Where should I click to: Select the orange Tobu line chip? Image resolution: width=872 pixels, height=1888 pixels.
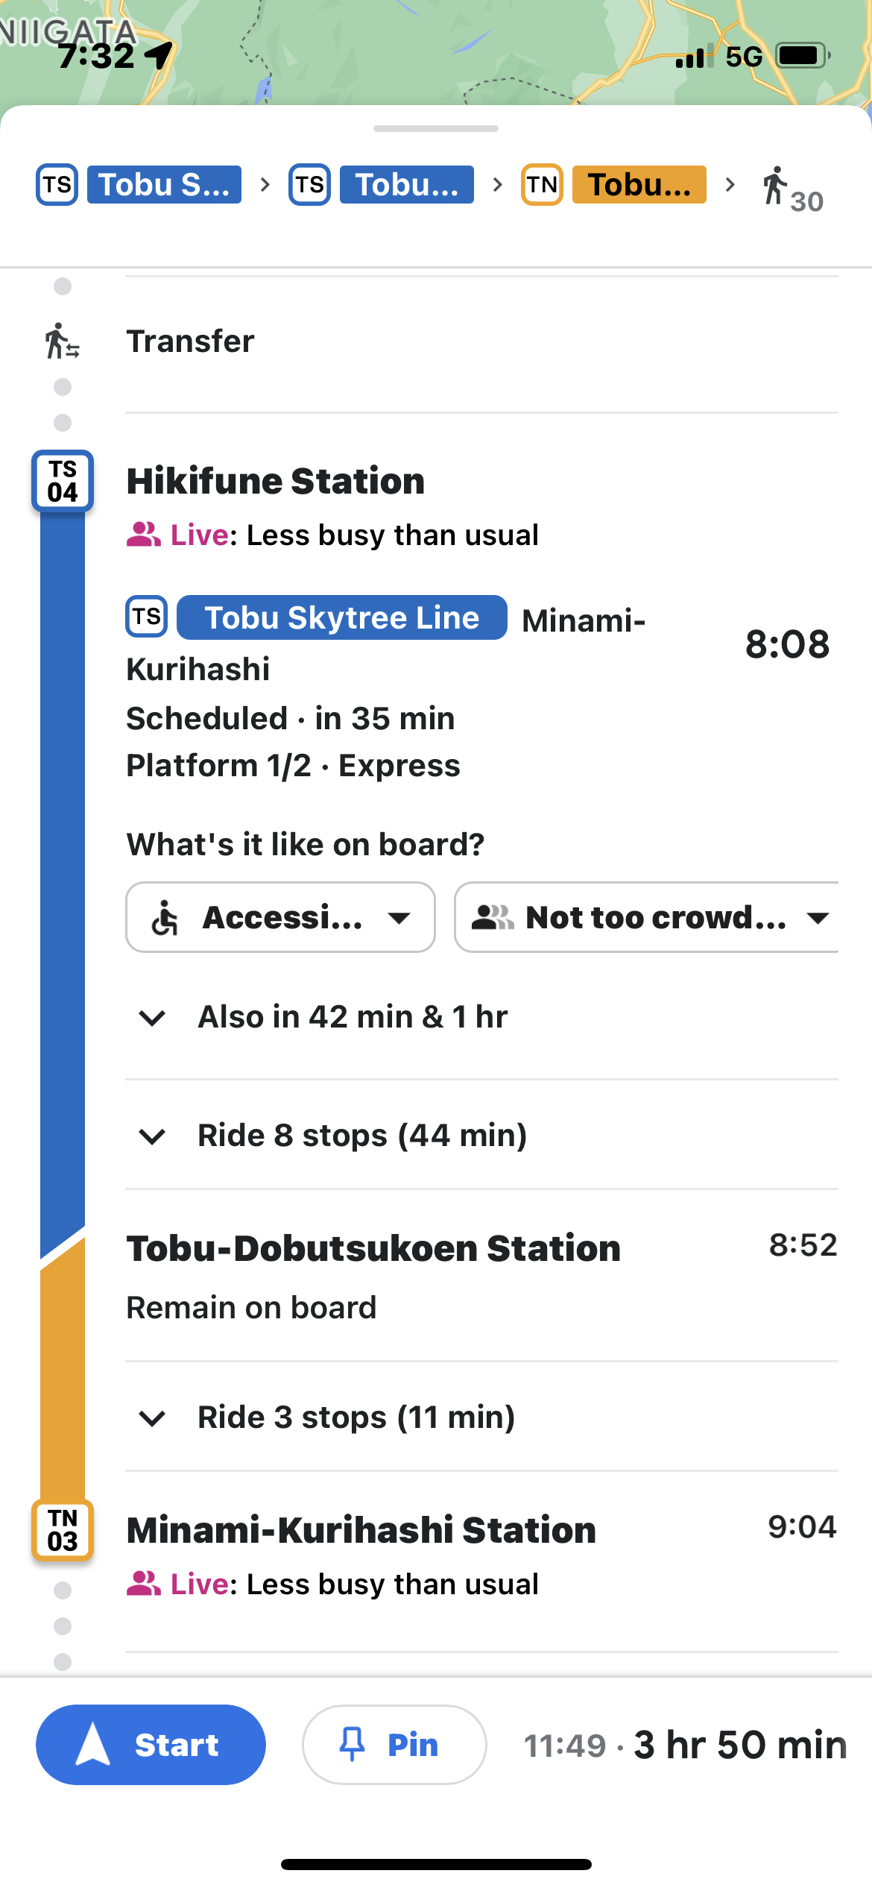639,184
